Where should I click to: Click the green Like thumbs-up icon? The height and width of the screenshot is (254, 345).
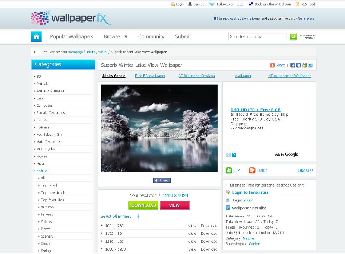229,170
